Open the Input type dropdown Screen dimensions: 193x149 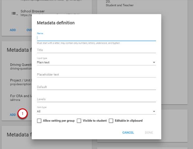[x=96, y=62]
